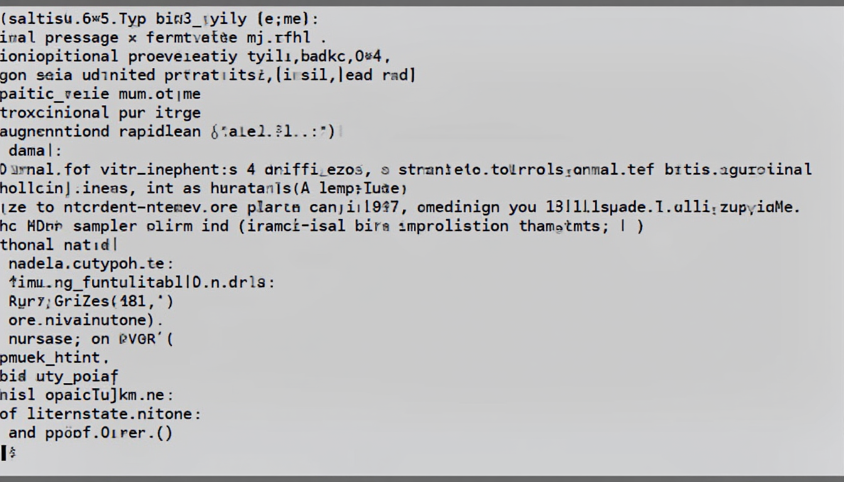Click the "troxcinional pur itrge" line

100,113
